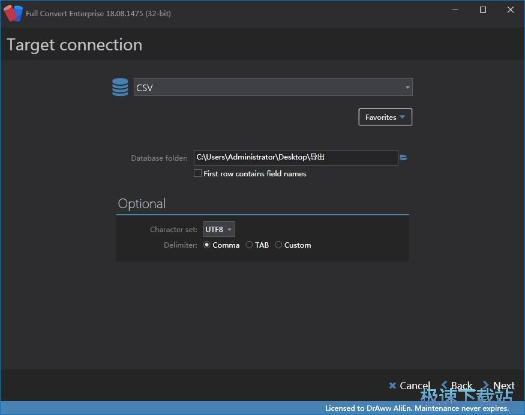The width and height of the screenshot is (525, 415).
Task: Click the folder browse icon beside Database folder
Action: [403, 158]
